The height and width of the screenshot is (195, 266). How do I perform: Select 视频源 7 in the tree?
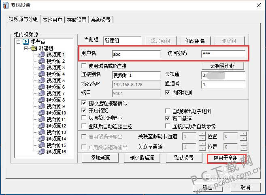55,93
